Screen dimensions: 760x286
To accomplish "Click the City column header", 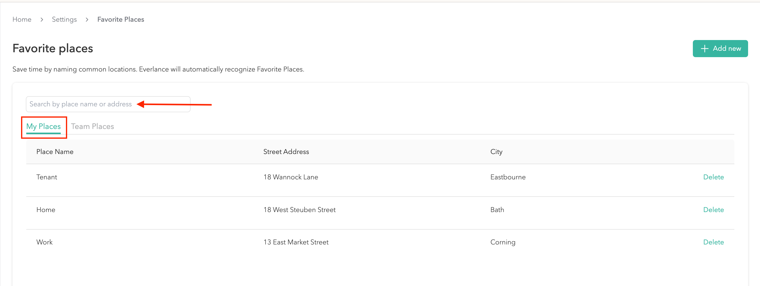I will tap(496, 152).
